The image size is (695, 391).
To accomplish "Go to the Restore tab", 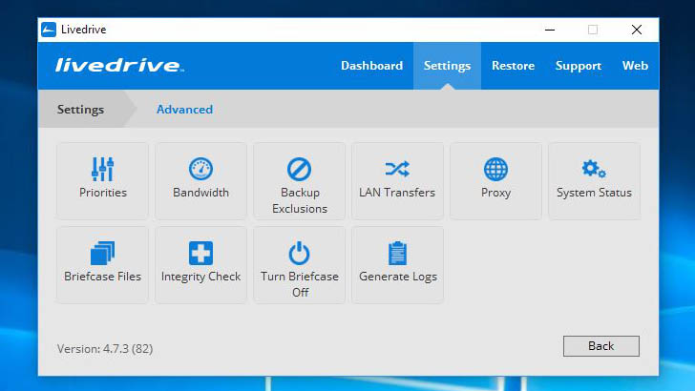I will pos(513,66).
